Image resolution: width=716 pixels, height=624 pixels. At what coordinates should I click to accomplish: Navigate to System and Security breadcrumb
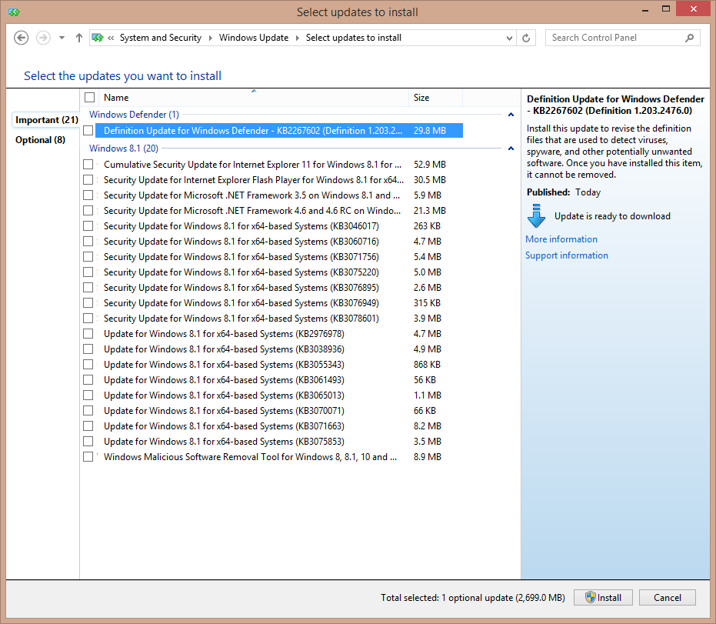click(x=160, y=38)
